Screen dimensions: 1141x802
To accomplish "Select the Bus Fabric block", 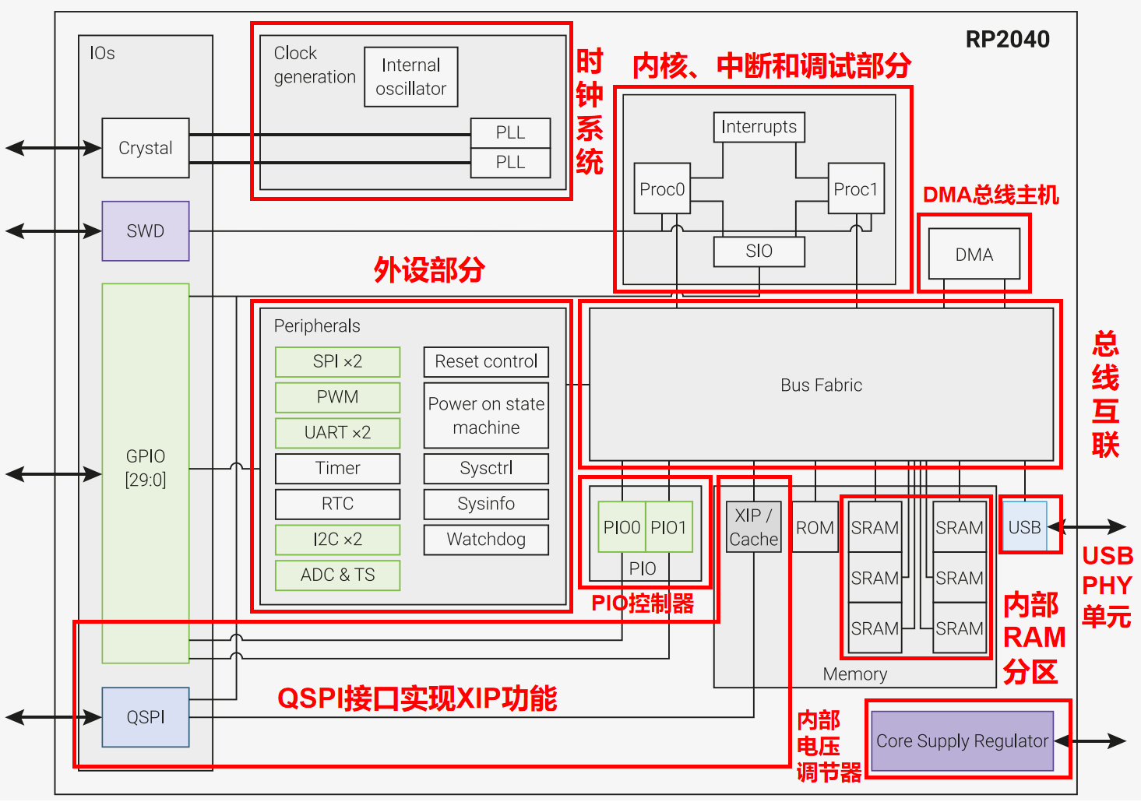I will pyautogui.click(x=822, y=385).
